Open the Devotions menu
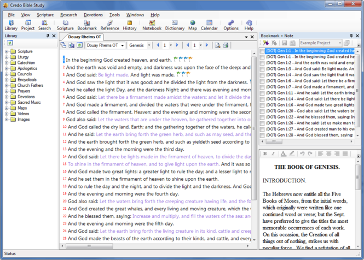This screenshot has width=364, height=260. pos(93,15)
